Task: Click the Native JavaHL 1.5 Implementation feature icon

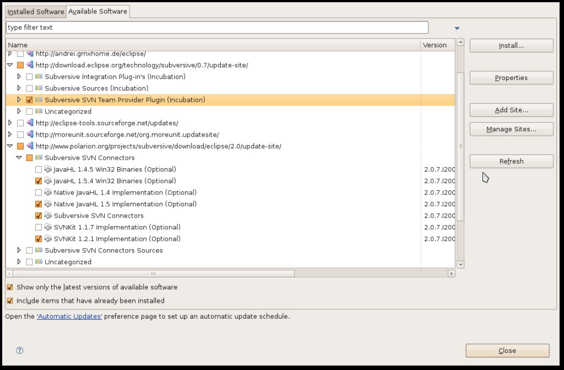Action: point(48,203)
